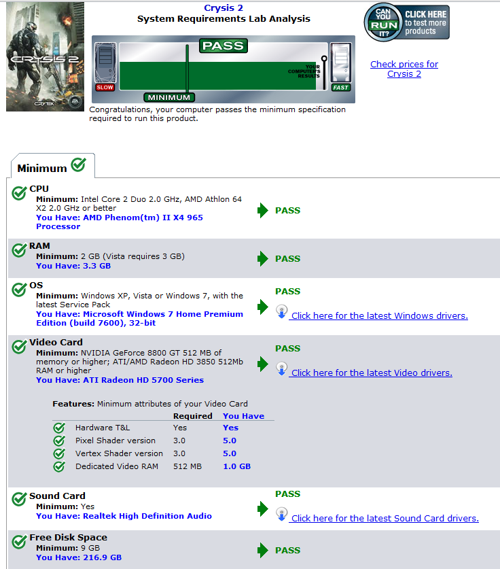Click the Pixel Shader version label
Viewport: 500px width, 569px height.
(x=115, y=441)
